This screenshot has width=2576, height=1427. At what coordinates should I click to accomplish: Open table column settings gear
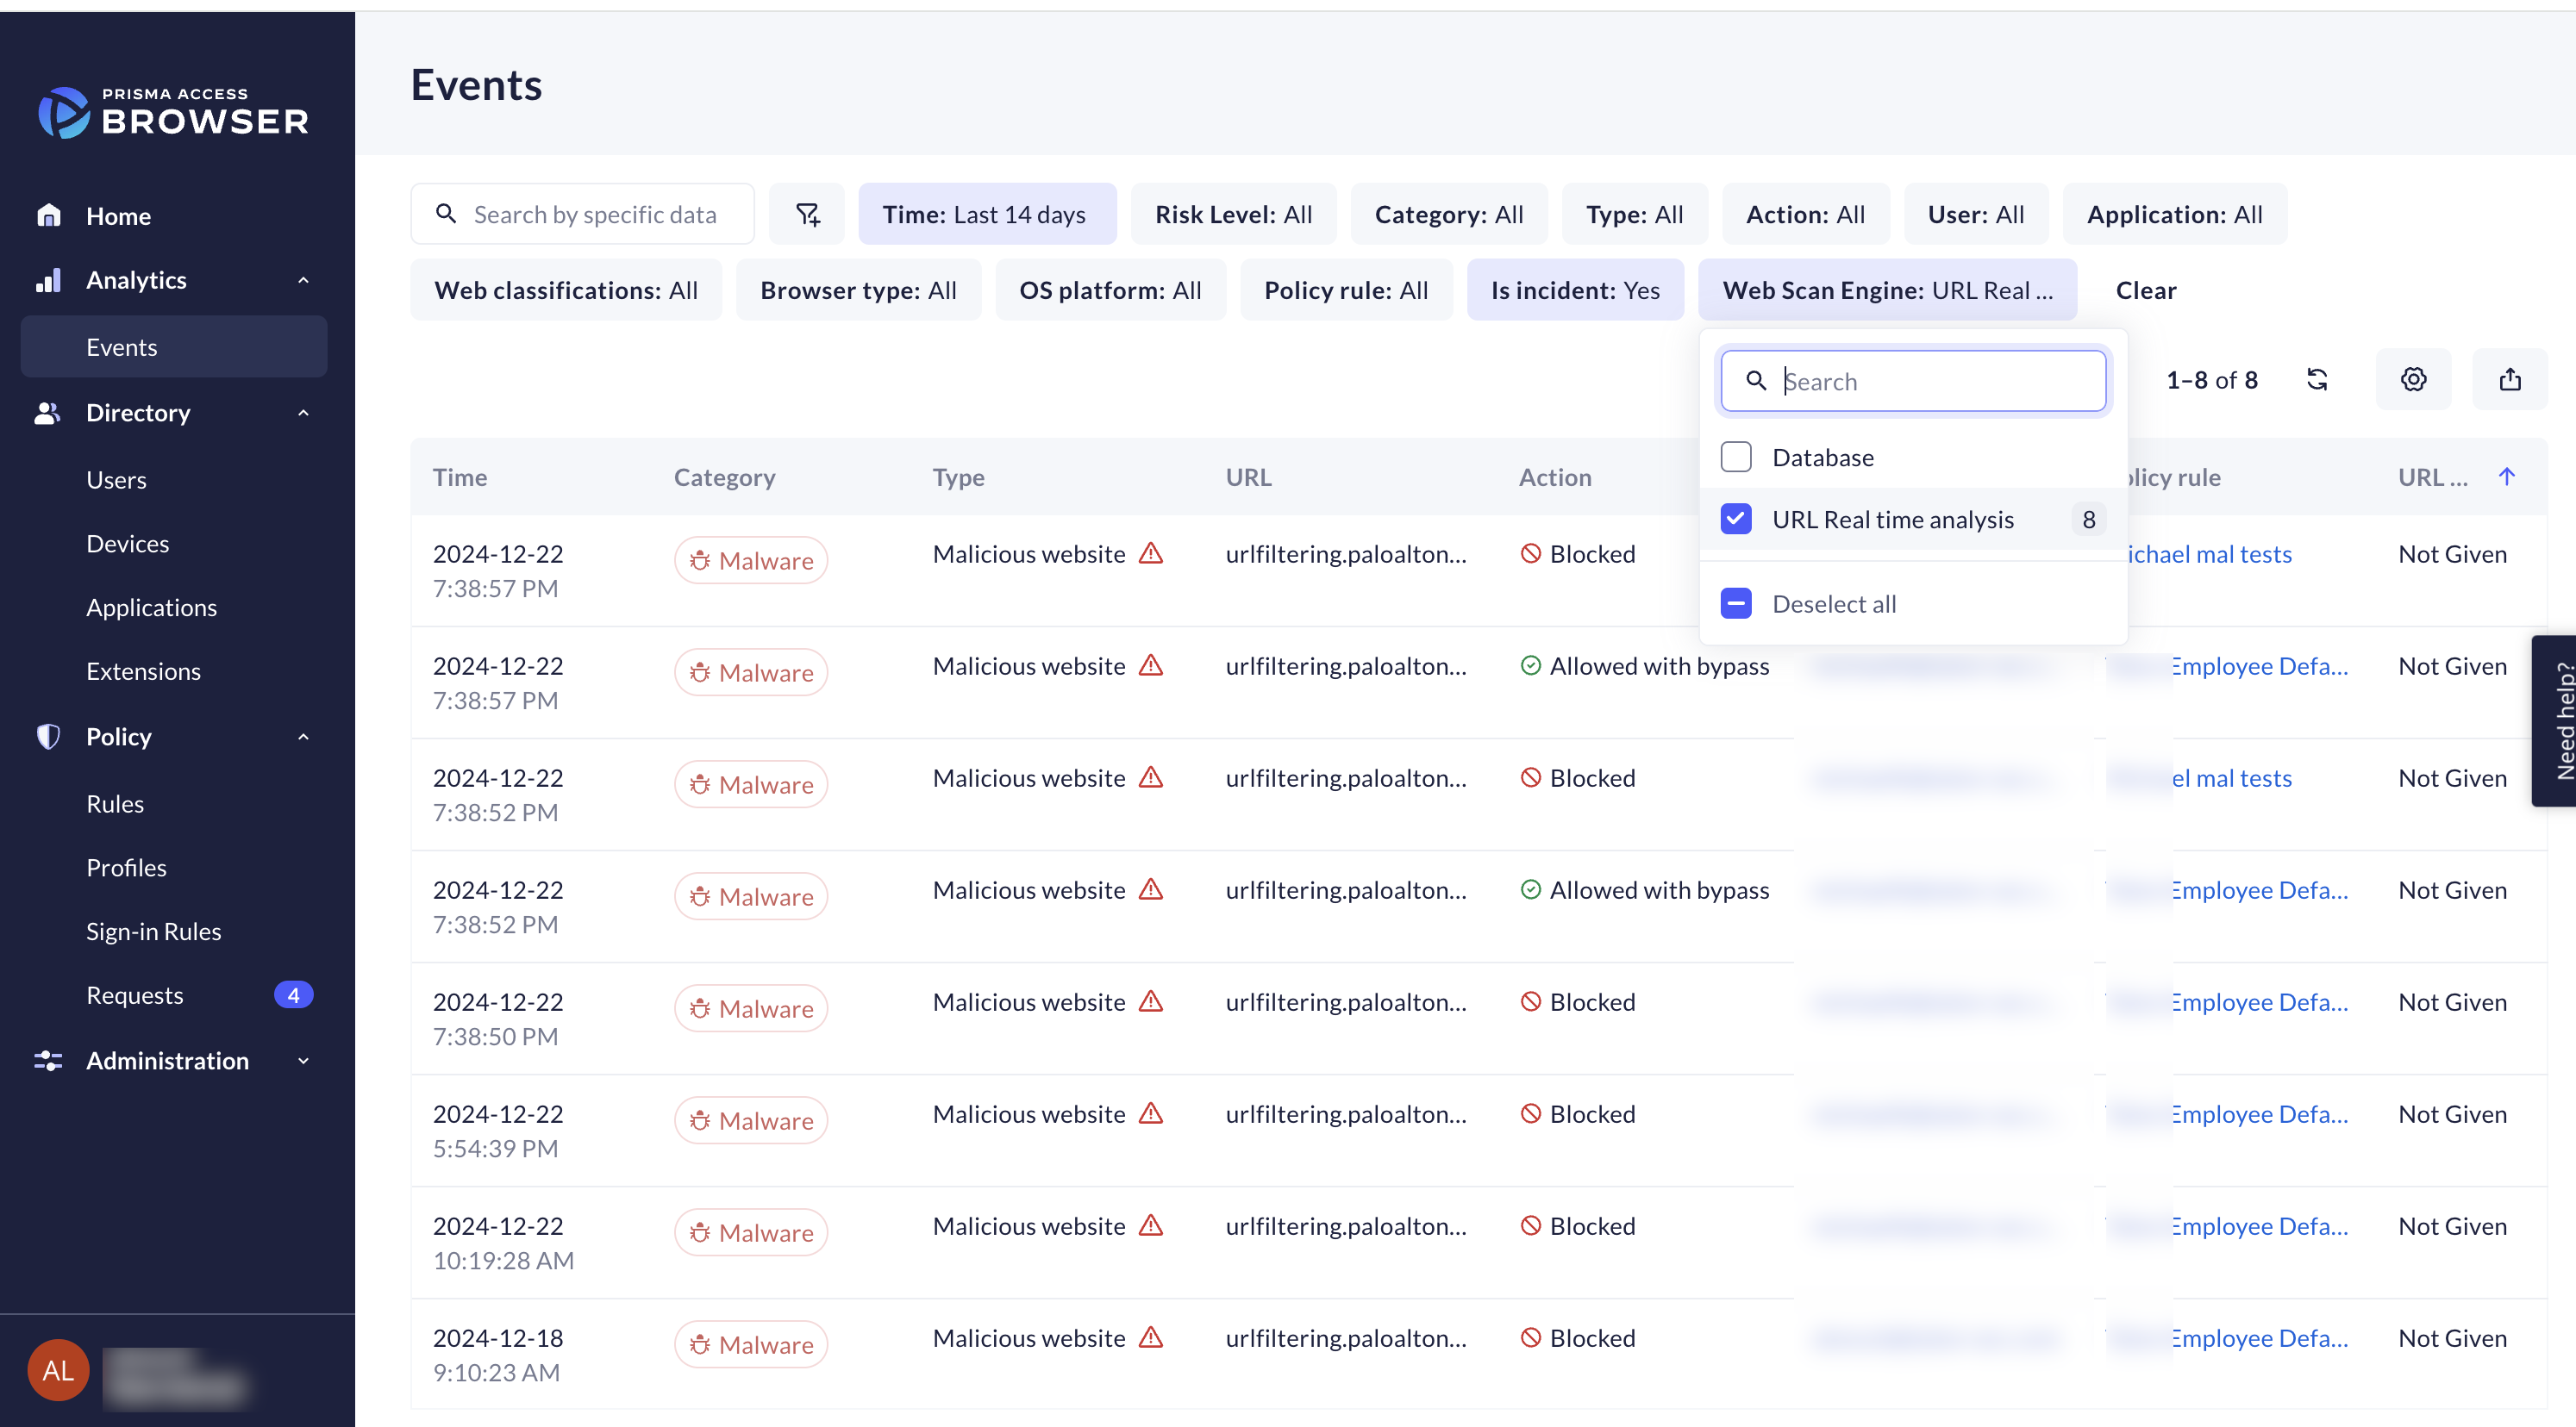2413,380
